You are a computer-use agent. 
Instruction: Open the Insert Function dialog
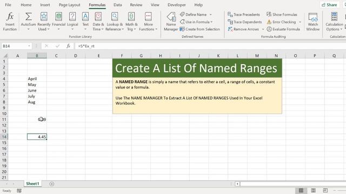(x=10, y=22)
